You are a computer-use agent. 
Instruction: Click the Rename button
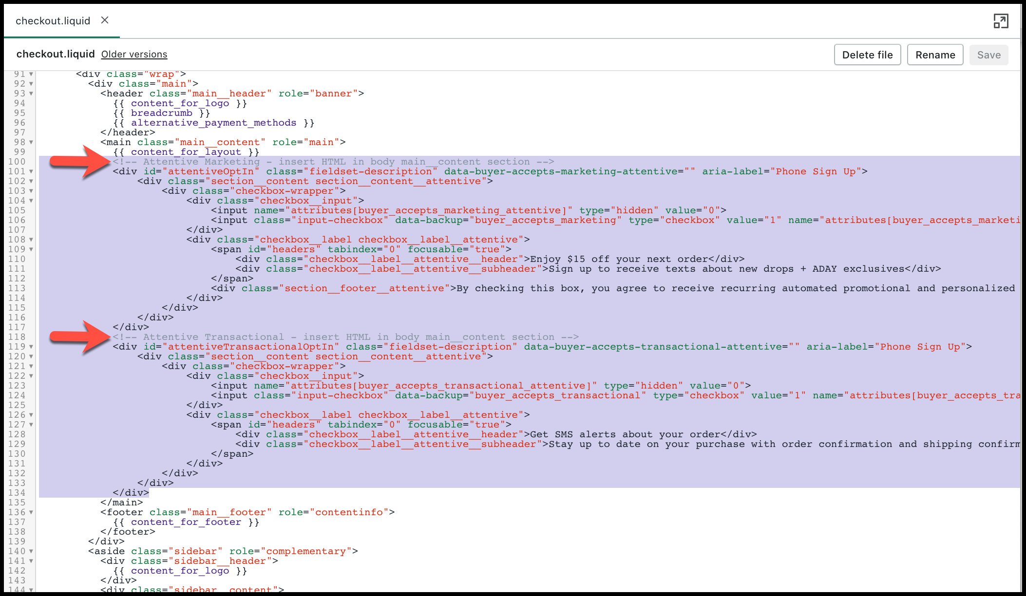[x=935, y=55]
